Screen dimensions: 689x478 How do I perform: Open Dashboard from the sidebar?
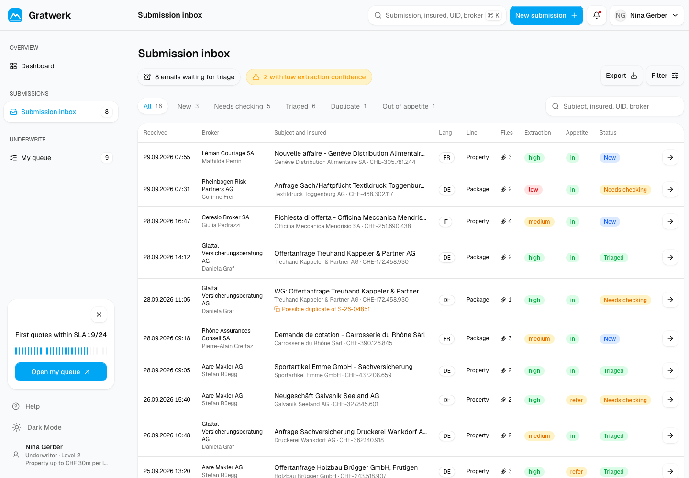click(x=61, y=66)
